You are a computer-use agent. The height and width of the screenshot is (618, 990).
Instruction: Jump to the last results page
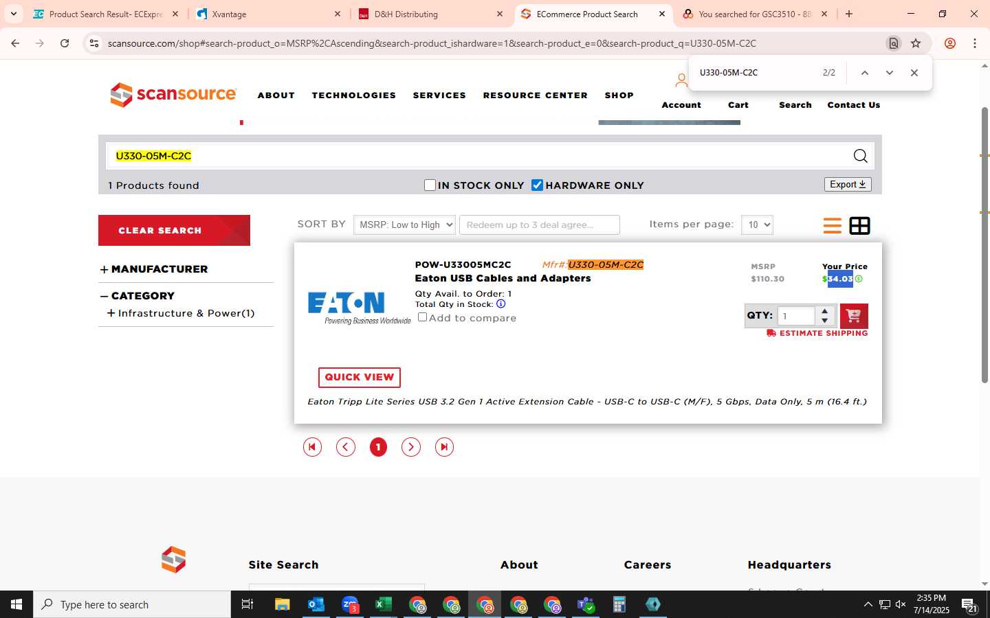tap(444, 447)
